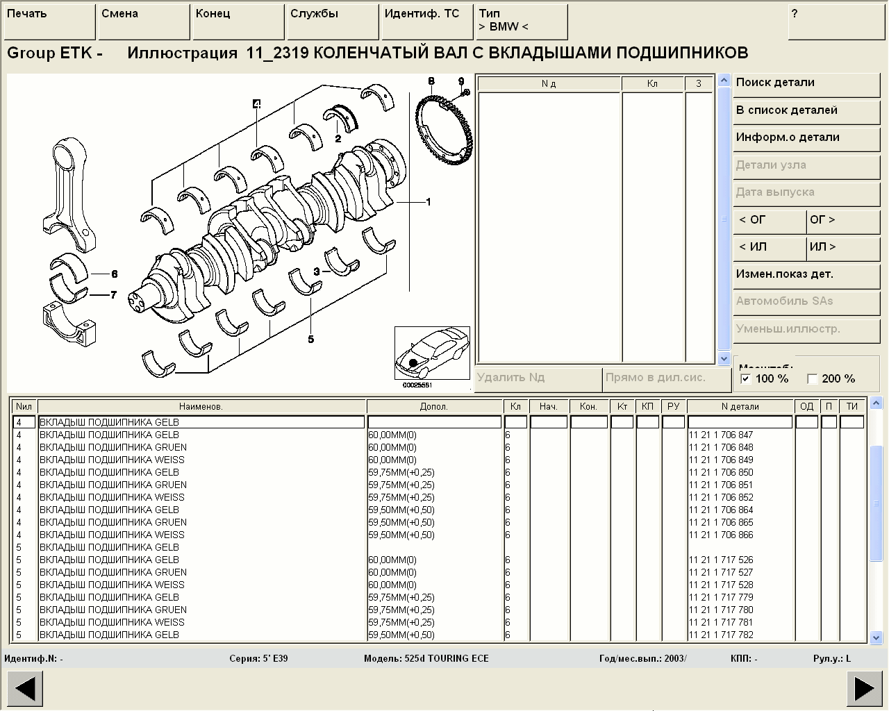The image size is (889, 711).
Task: Click the Дата выпуска button
Action: 806,196
